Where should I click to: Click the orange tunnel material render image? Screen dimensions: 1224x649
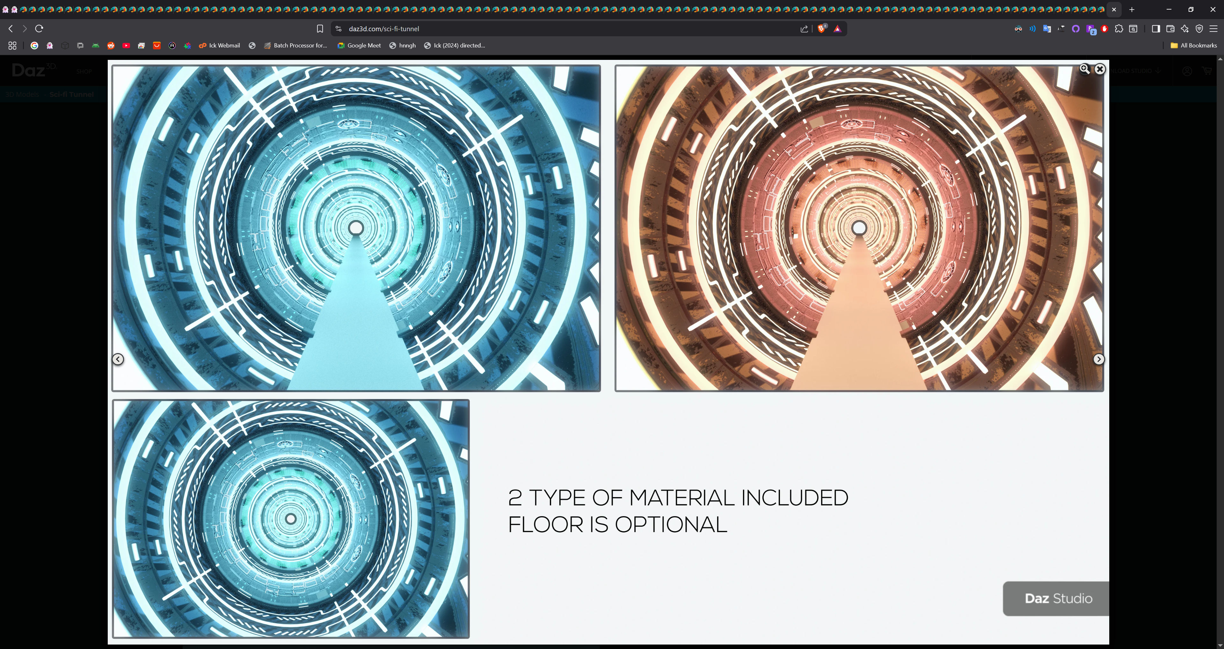tap(859, 228)
